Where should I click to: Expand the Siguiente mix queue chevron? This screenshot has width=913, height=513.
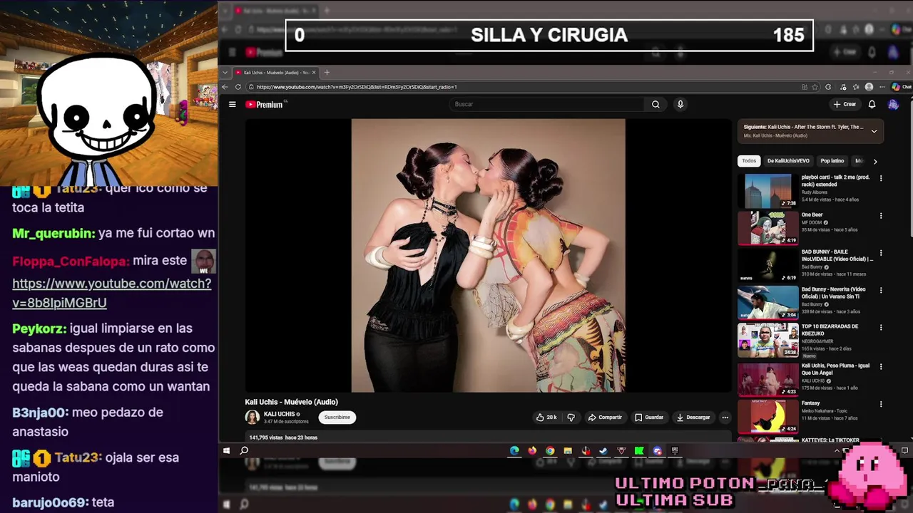[874, 131]
